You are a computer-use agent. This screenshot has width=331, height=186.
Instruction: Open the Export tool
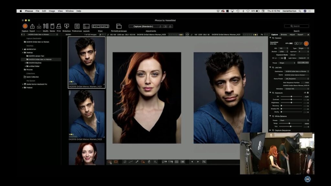point(32,26)
